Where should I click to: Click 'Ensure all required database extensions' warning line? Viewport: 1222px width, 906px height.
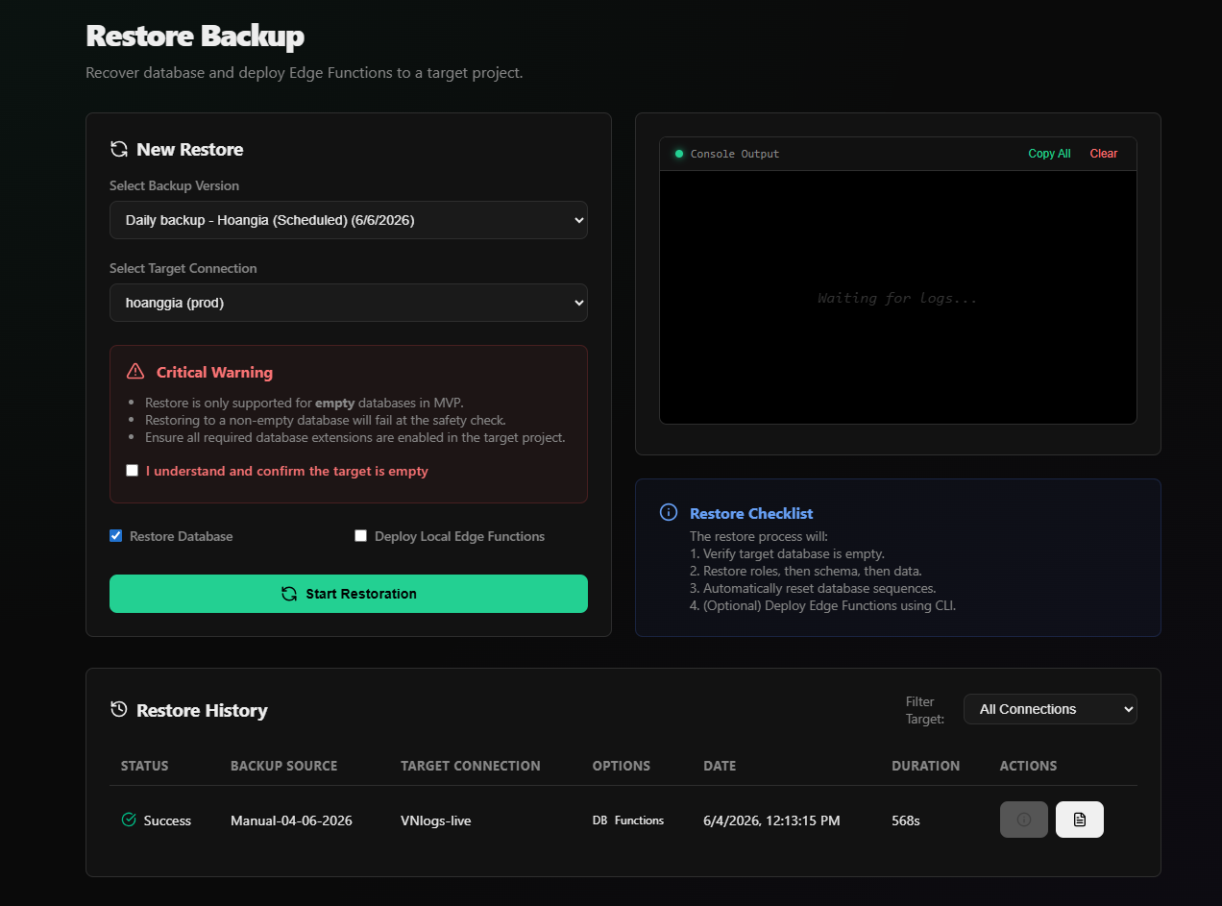click(355, 437)
